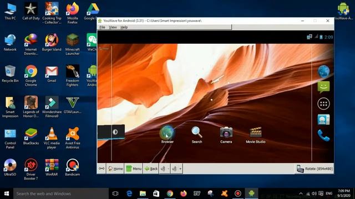Open the Help menu in YouWave
This screenshot has width=355, height=199.
pos(124,27)
